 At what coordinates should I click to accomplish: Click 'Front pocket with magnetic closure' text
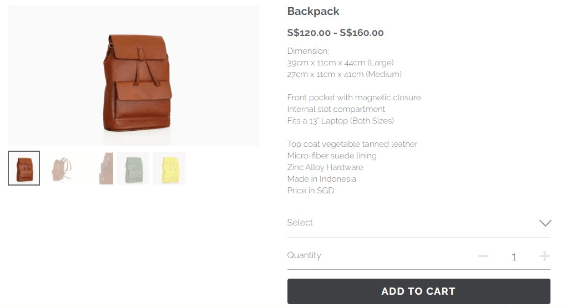point(354,97)
